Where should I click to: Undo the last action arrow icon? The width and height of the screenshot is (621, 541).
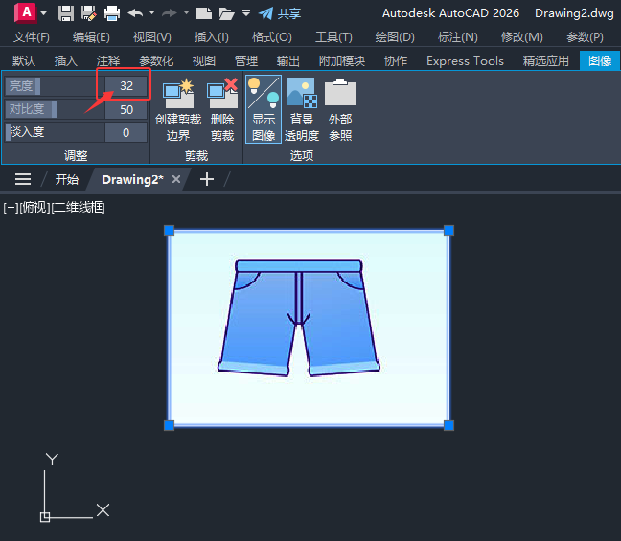(135, 13)
